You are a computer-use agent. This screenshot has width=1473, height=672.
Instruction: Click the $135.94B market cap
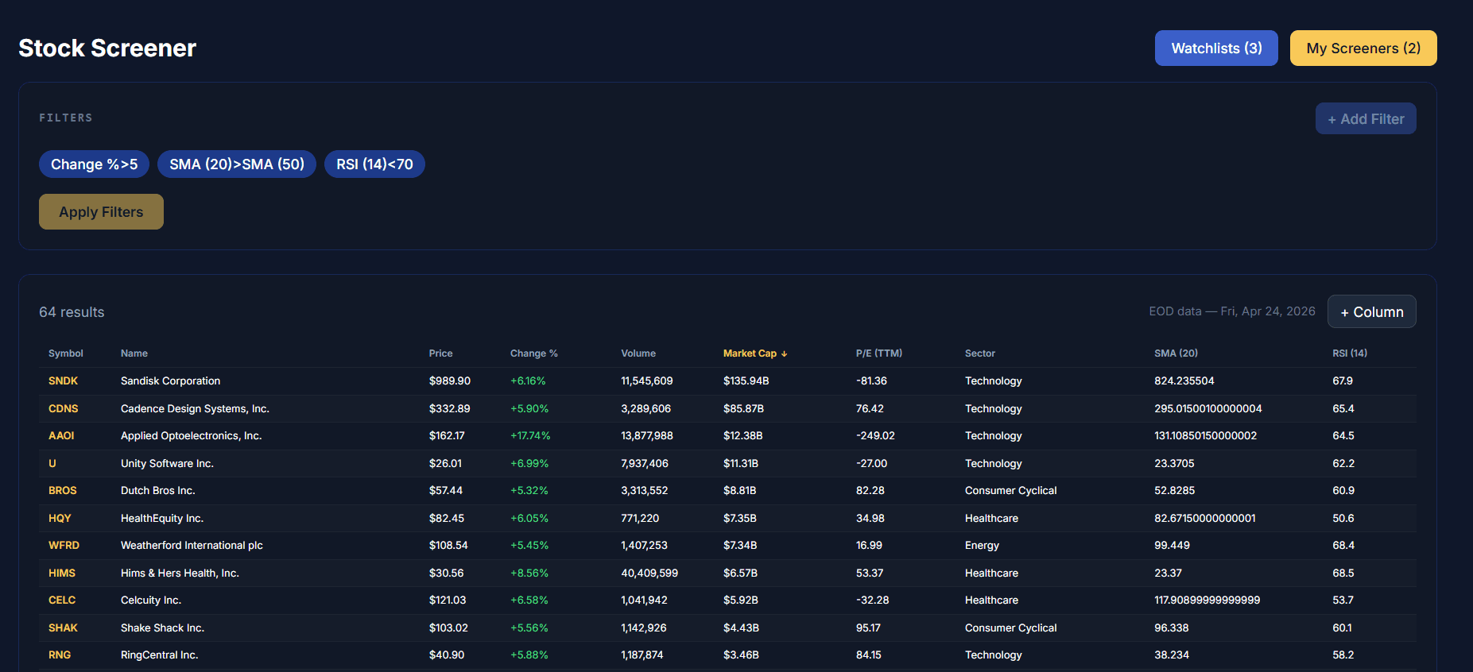point(746,381)
